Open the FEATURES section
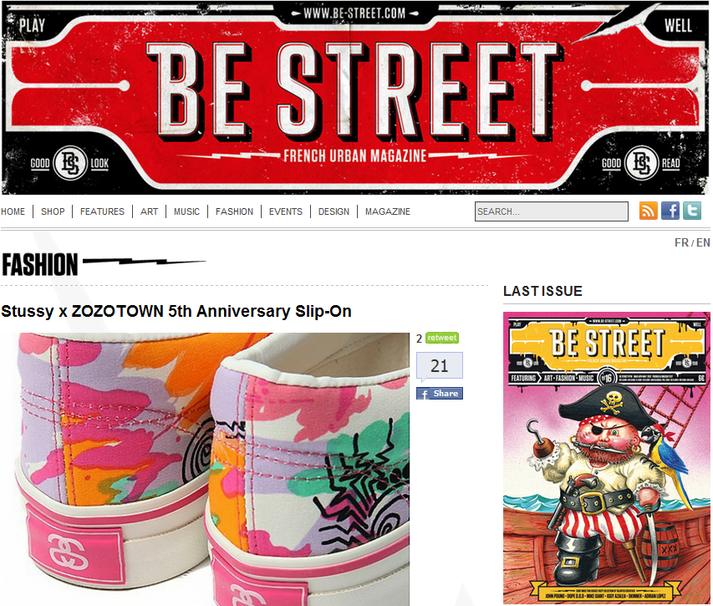This screenshot has height=606, width=713. 102,211
